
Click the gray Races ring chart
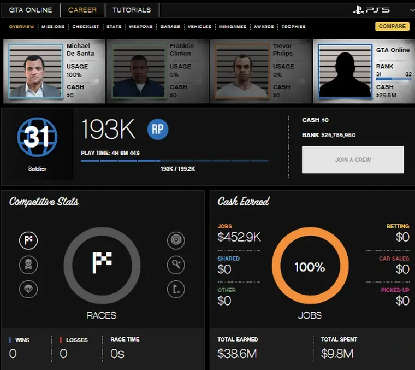pyautogui.click(x=102, y=266)
